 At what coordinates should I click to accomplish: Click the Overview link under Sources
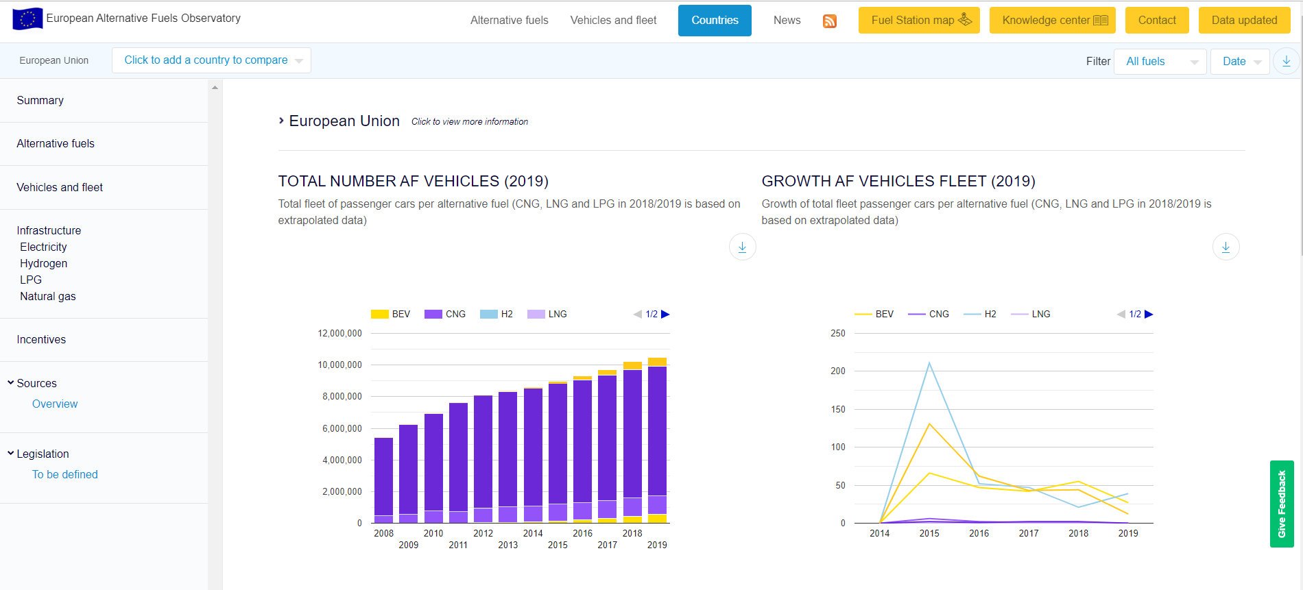coord(55,404)
